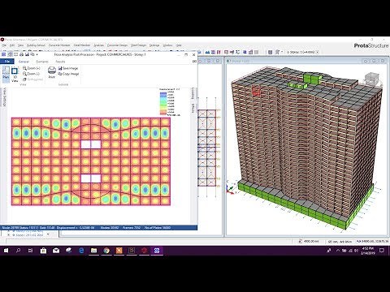The width and height of the screenshot is (390, 292).
Task: Toggle the Orthogonal view option
Action: (33, 79)
